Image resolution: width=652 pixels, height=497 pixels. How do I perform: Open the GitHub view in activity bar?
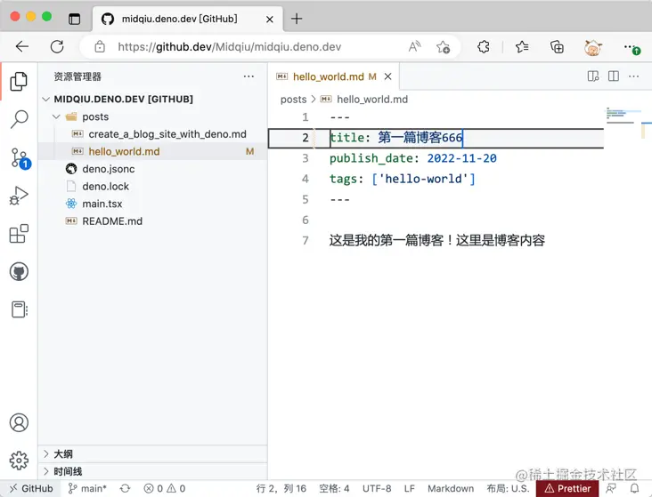click(19, 272)
